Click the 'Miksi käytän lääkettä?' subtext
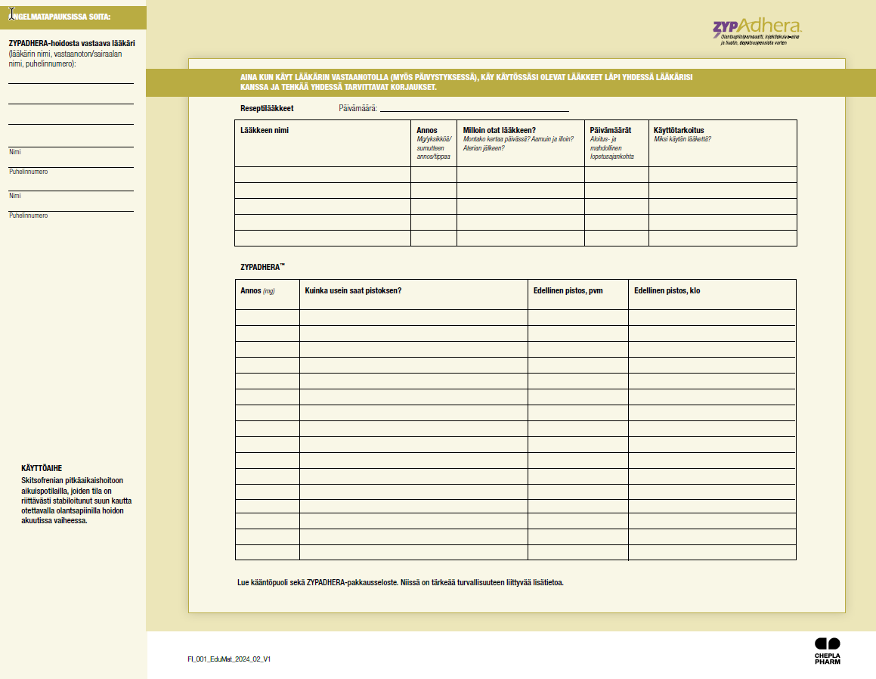Viewport: 876px width, 679px height. pyautogui.click(x=683, y=139)
